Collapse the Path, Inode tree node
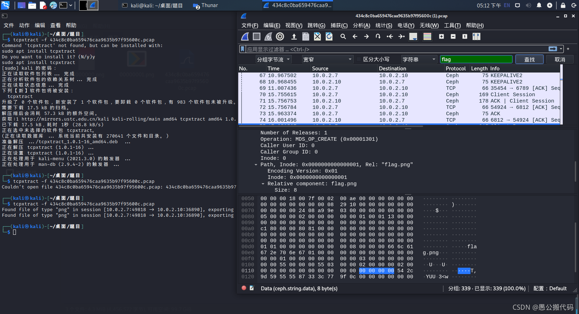This screenshot has height=314, width=579. [x=256, y=164]
